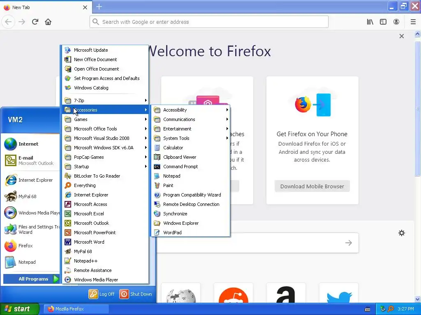Click the Firefox home button
The width and height of the screenshot is (421, 315).
48,22
